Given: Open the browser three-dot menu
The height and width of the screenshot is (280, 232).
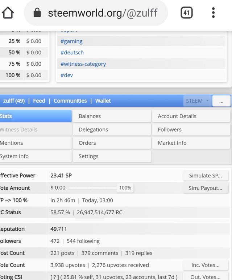Looking at the screenshot, I should (213, 13).
